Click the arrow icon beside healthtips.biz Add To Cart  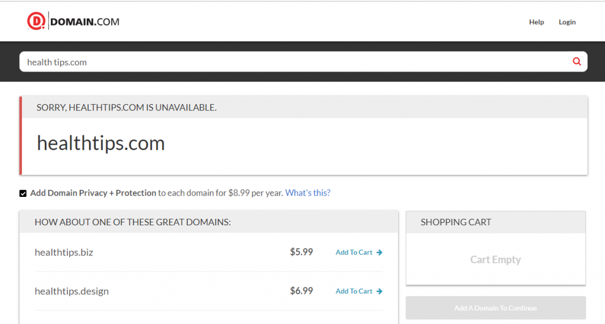(379, 252)
